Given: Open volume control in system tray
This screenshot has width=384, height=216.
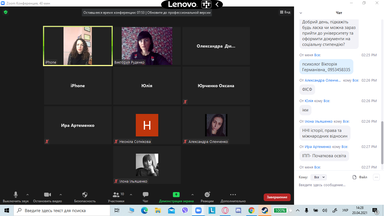Looking at the screenshot, I should (x=324, y=210).
